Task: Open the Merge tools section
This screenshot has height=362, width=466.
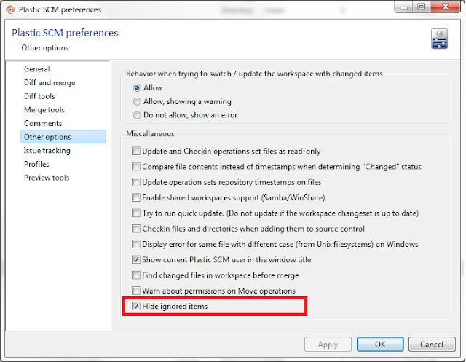Action: click(44, 110)
